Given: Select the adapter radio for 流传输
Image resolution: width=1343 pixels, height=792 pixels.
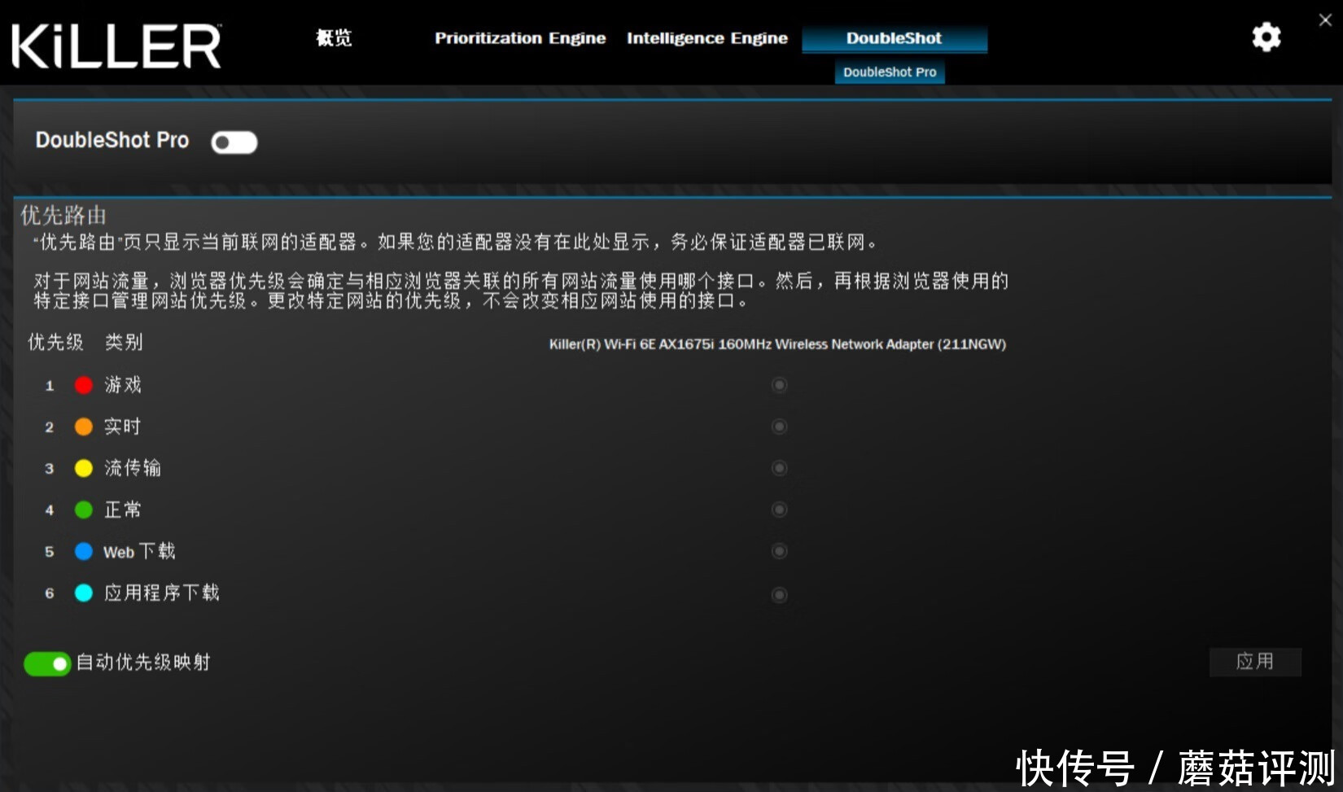Looking at the screenshot, I should 779,468.
